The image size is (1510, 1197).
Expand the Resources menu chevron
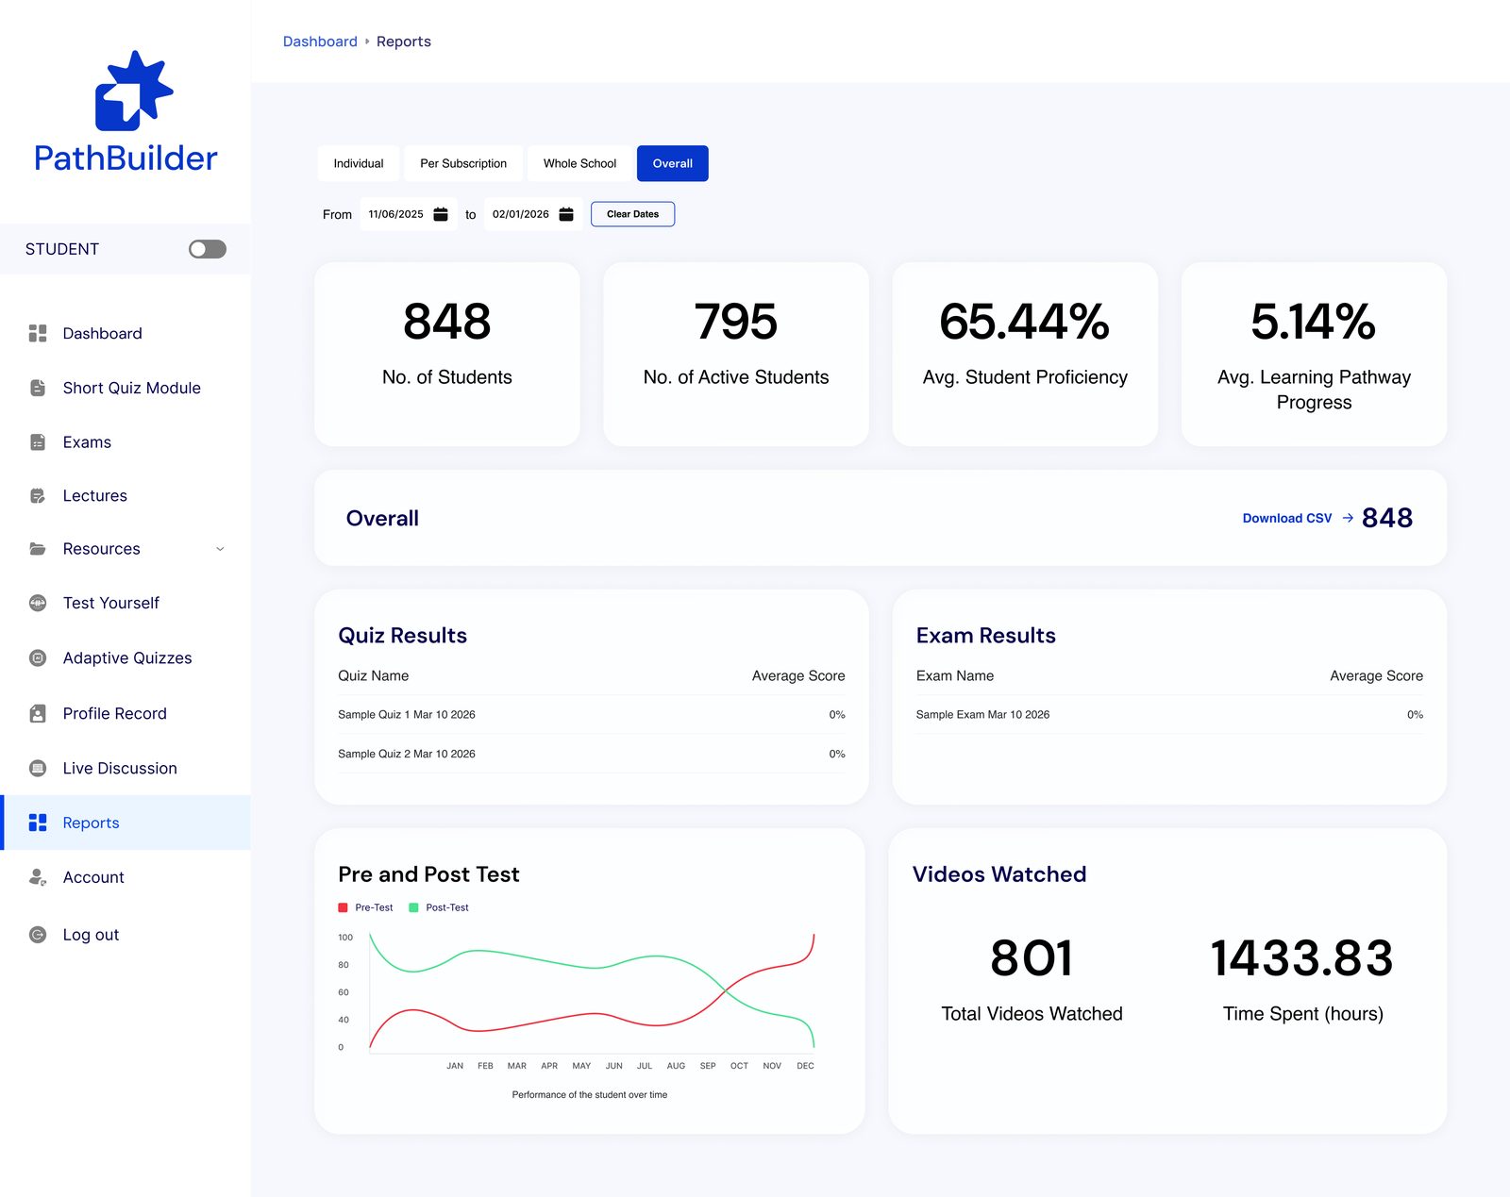tap(220, 549)
